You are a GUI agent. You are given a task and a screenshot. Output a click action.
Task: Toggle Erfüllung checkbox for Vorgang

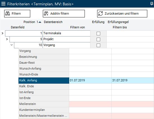(98, 45)
